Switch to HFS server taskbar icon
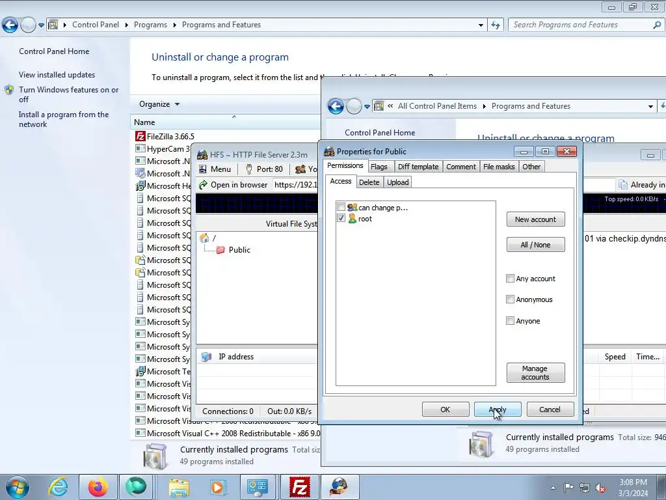666x500 pixels. coord(339,487)
